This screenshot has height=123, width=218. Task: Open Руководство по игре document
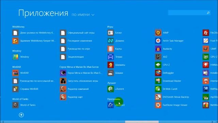[63, 49]
